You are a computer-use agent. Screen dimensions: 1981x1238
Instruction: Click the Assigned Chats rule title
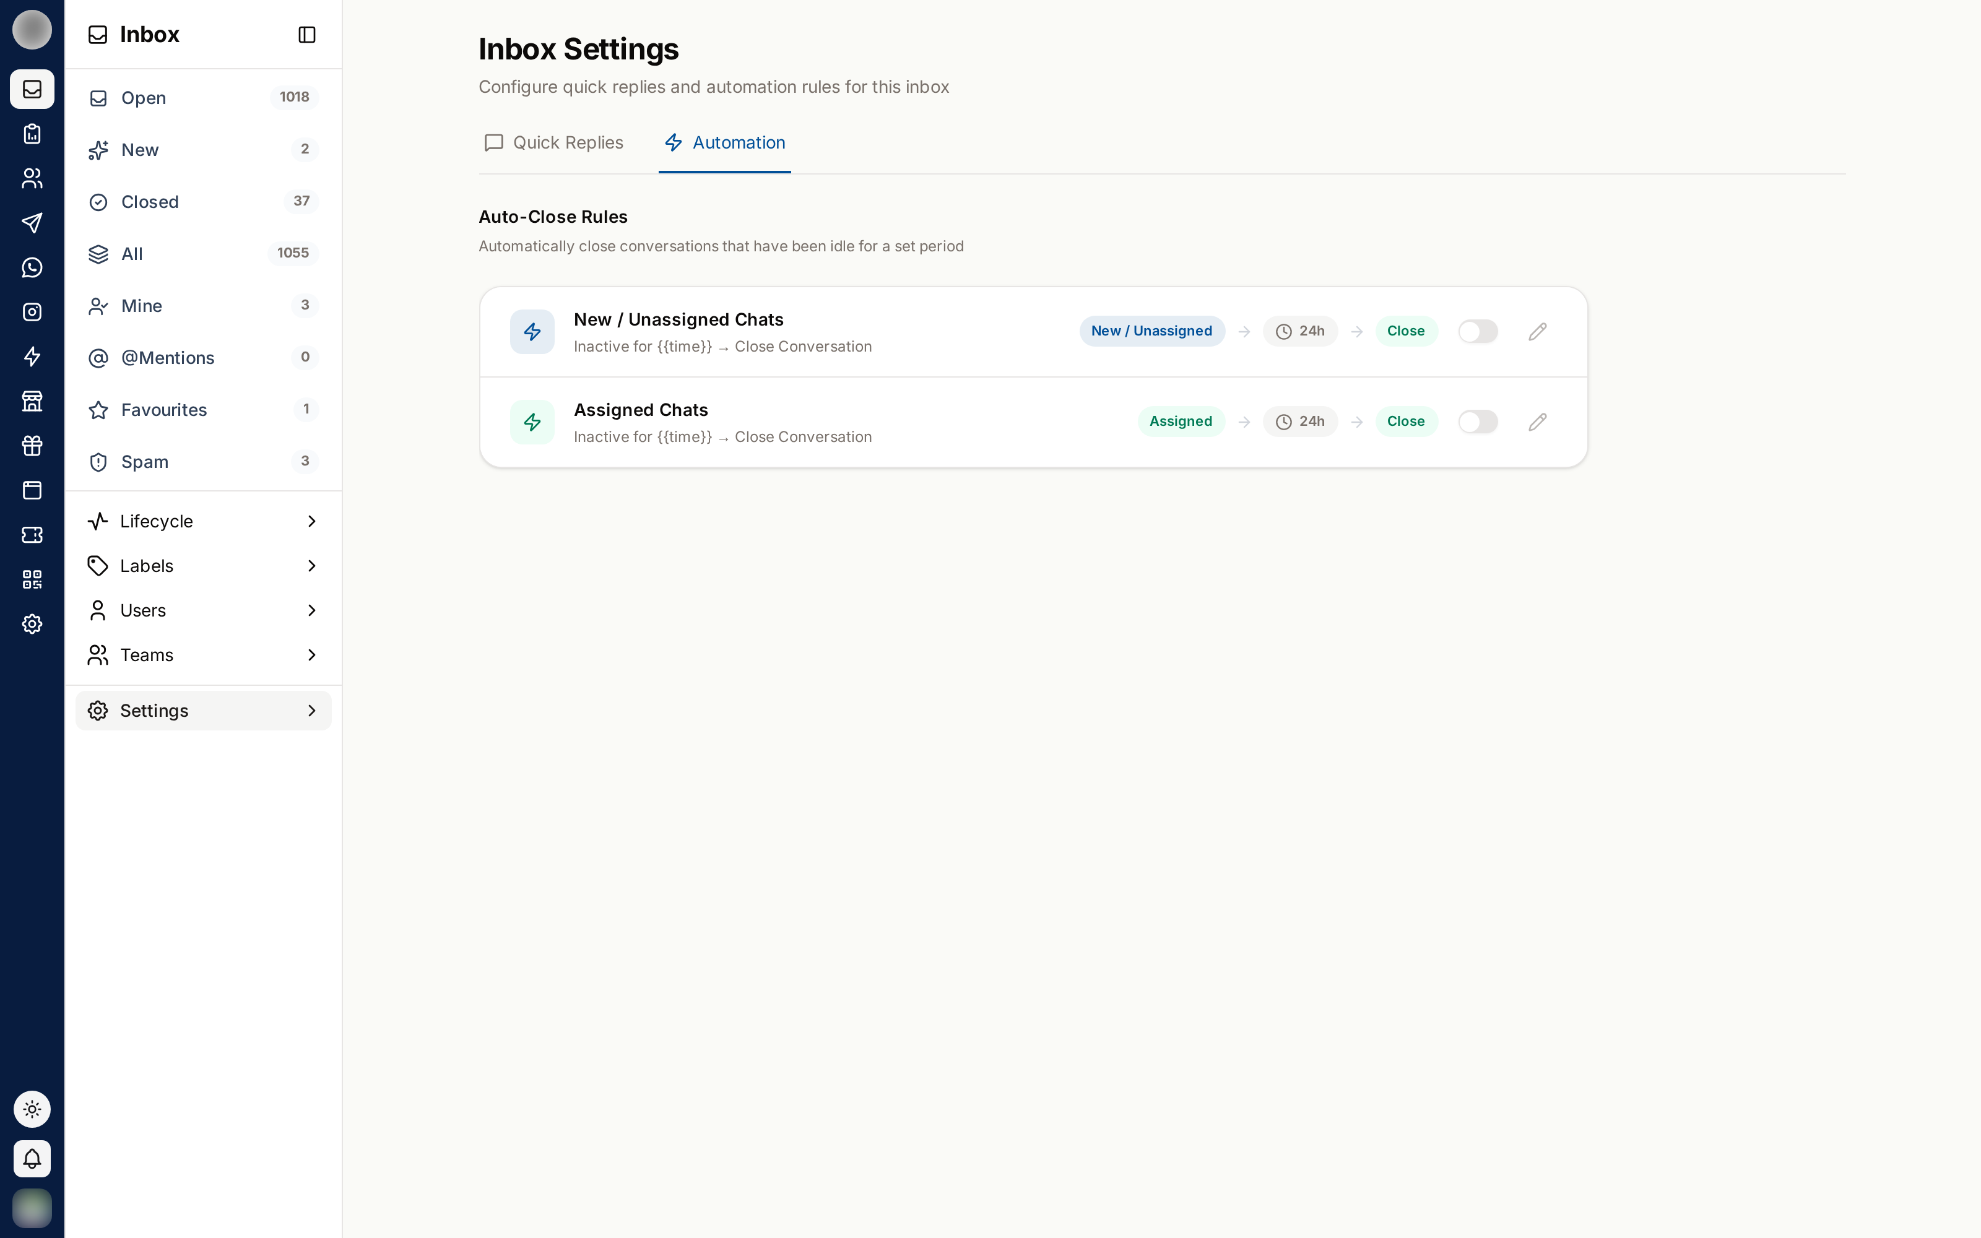click(x=641, y=409)
